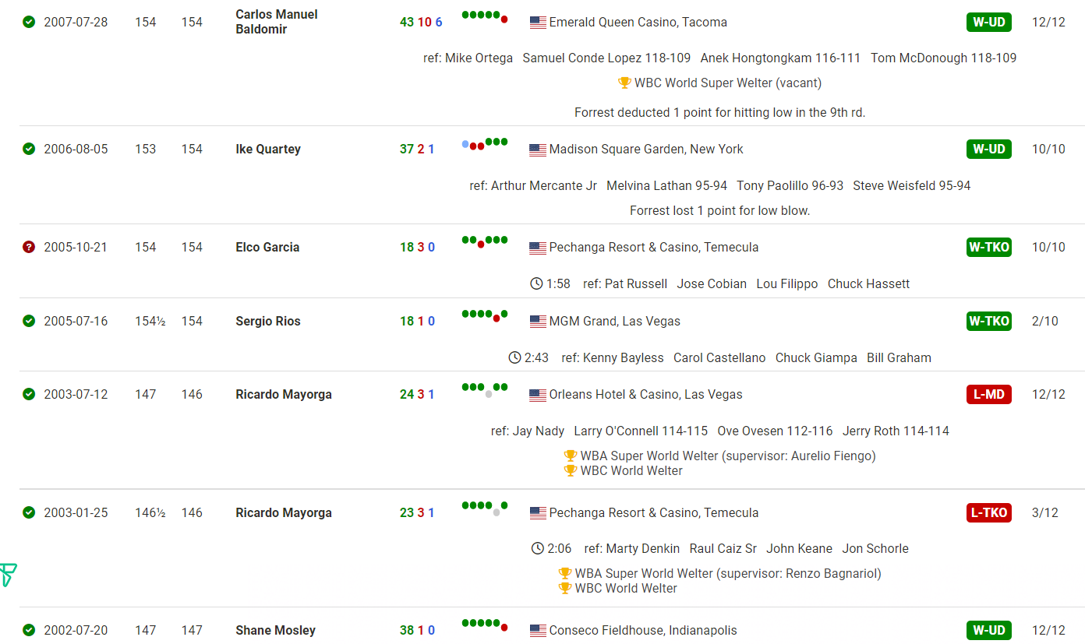Image resolution: width=1085 pixels, height=644 pixels.
Task: Click the US flag before Madison Square Garden
Action: pos(538,150)
